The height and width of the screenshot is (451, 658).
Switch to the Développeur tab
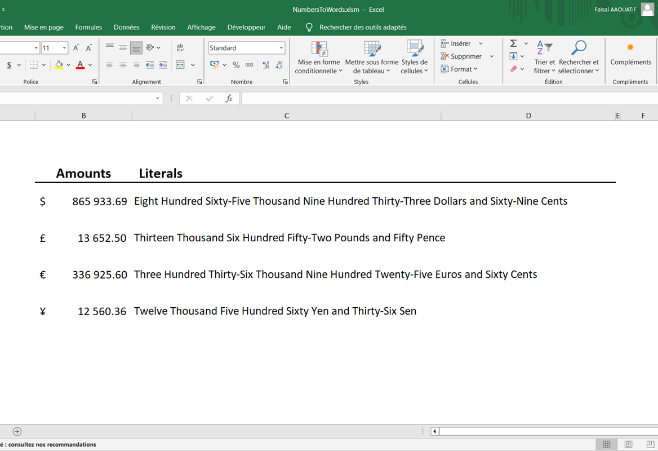(246, 27)
